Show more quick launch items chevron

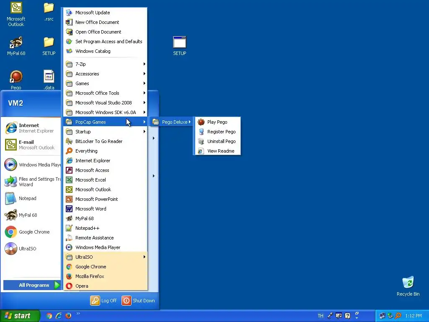(78, 314)
